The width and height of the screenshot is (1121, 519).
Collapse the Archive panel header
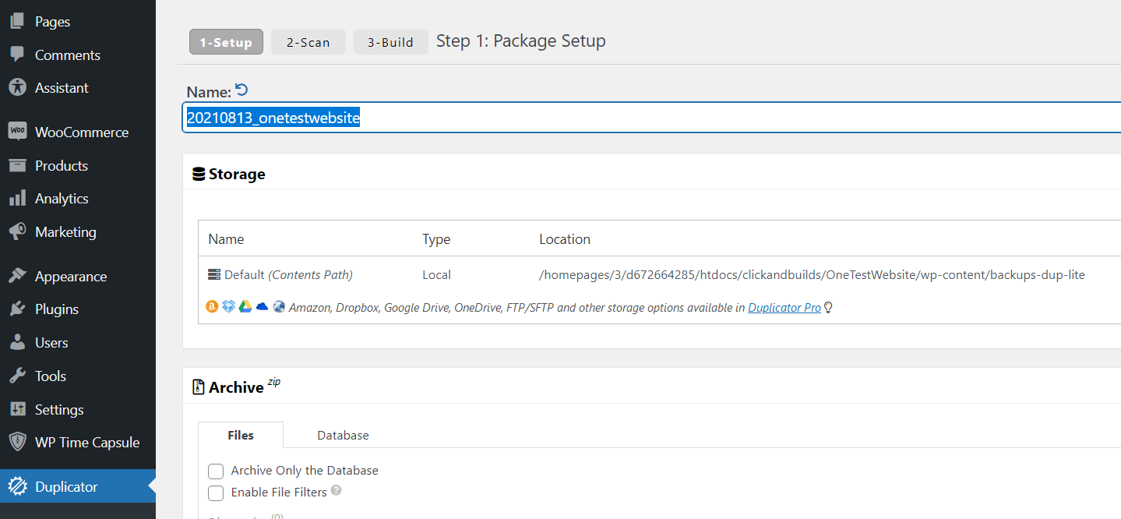pos(236,387)
